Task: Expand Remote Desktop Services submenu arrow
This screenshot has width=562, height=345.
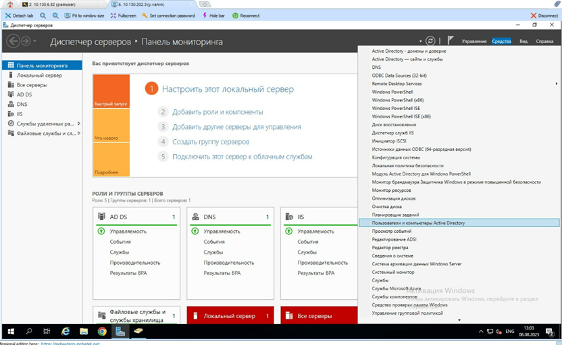Action: point(557,84)
